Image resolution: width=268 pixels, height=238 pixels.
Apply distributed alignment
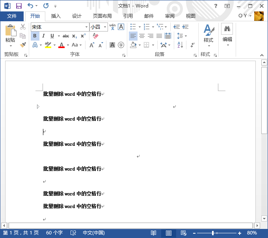pyautogui.click(x=168, y=36)
